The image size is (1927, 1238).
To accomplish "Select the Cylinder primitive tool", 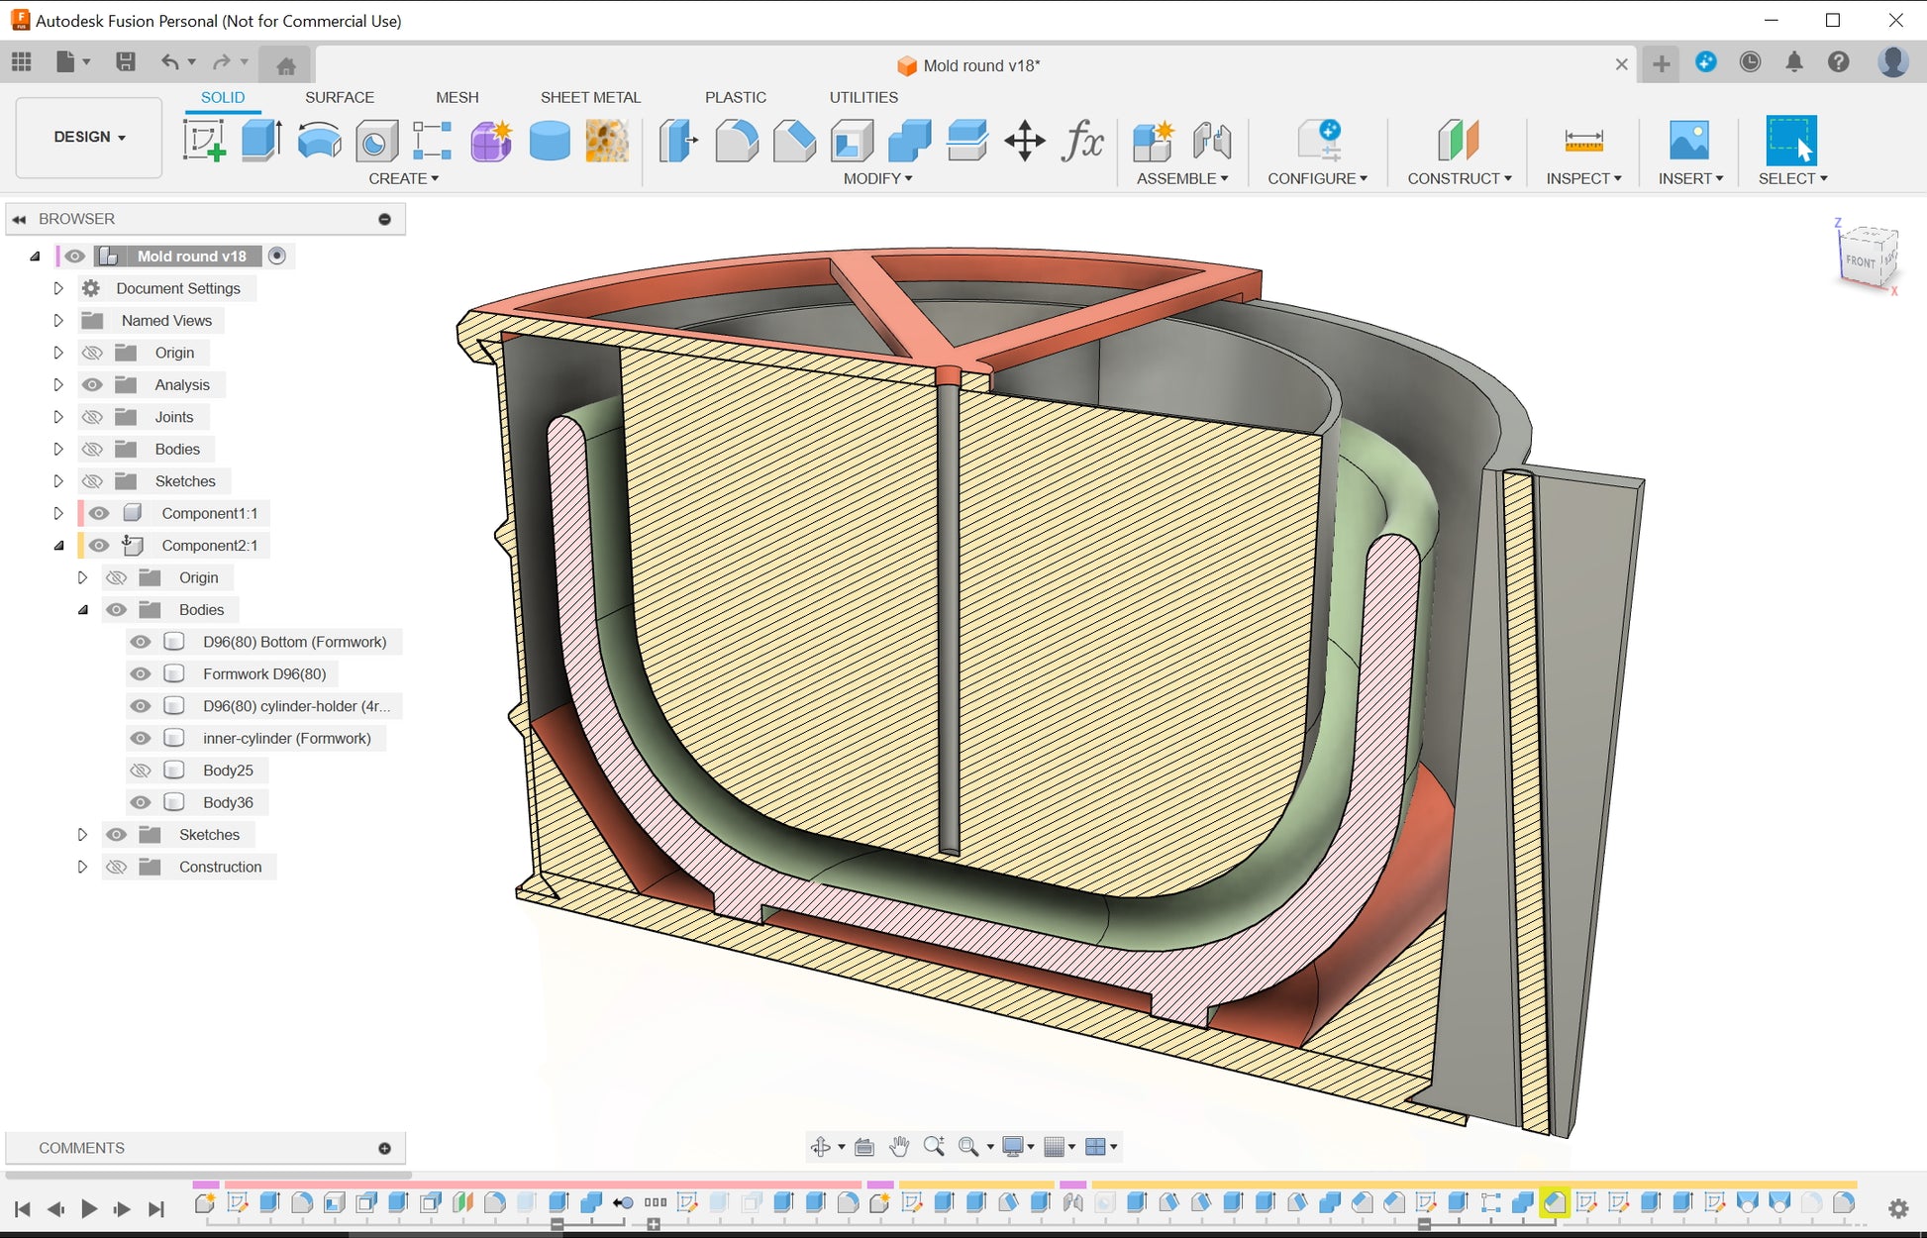I will (550, 140).
